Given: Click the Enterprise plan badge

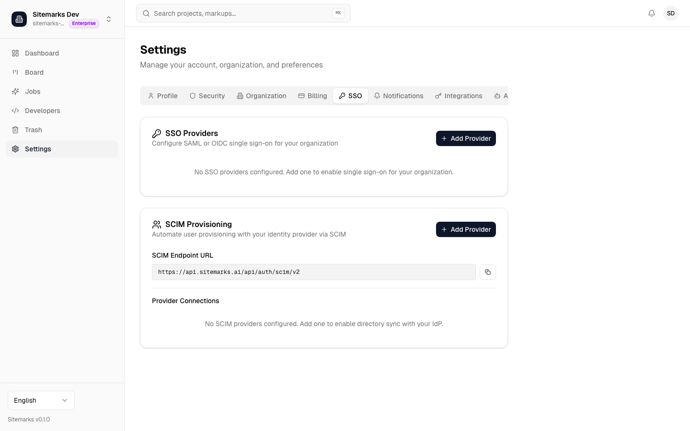Looking at the screenshot, I should pyautogui.click(x=84, y=23).
